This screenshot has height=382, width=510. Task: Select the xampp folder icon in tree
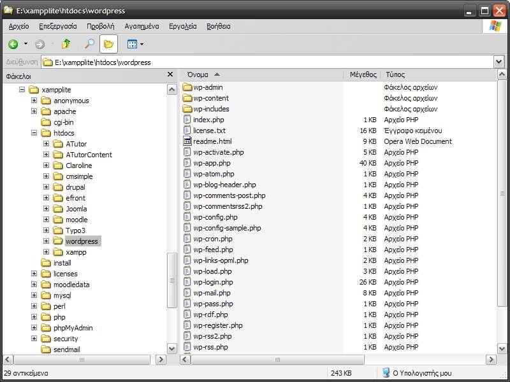point(58,252)
